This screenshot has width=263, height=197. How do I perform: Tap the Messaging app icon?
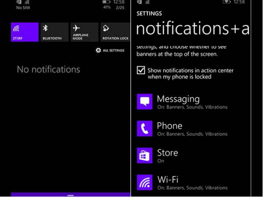[145, 102]
